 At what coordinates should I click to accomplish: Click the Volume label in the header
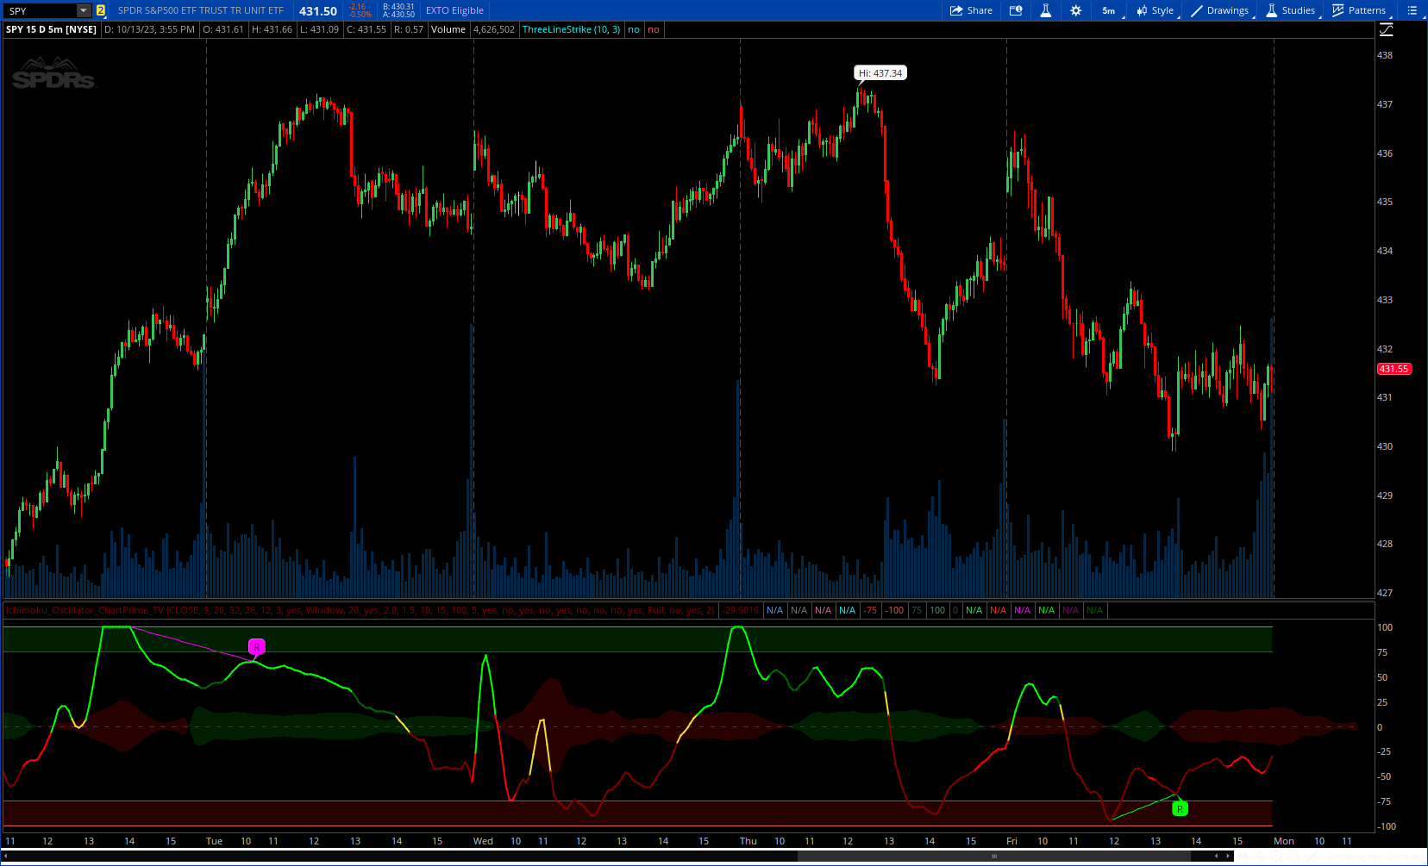point(448,29)
